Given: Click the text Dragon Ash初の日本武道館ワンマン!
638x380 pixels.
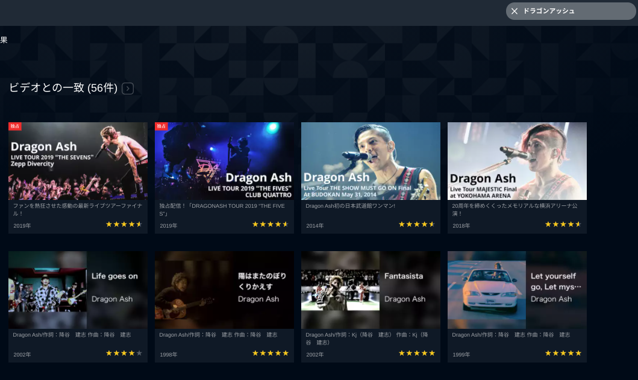Looking at the screenshot, I should [x=351, y=206].
